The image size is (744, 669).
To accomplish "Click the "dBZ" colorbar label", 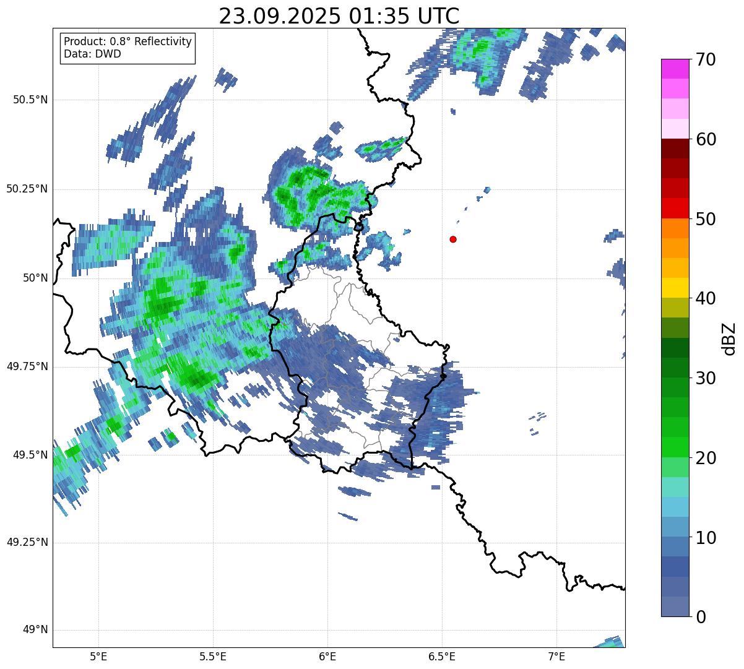I will tap(729, 338).
